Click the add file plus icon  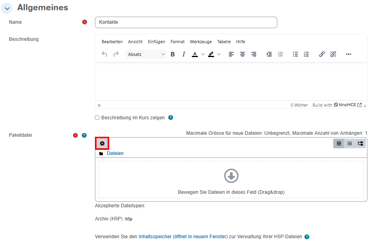click(x=102, y=143)
